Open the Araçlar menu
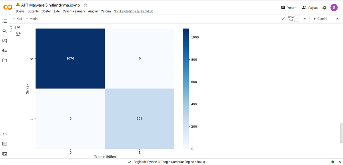 coord(93,11)
